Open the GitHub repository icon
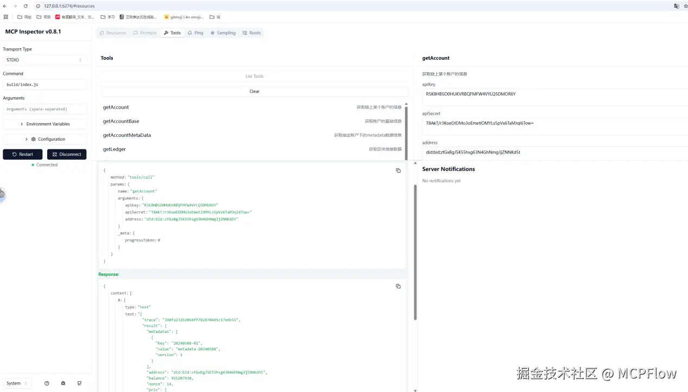Screen dimensions: 688x392 tap(79, 383)
